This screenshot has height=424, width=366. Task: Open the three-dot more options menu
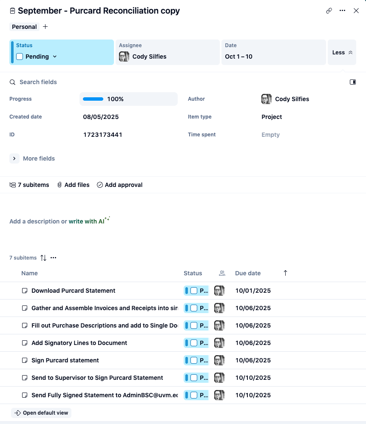tap(342, 11)
